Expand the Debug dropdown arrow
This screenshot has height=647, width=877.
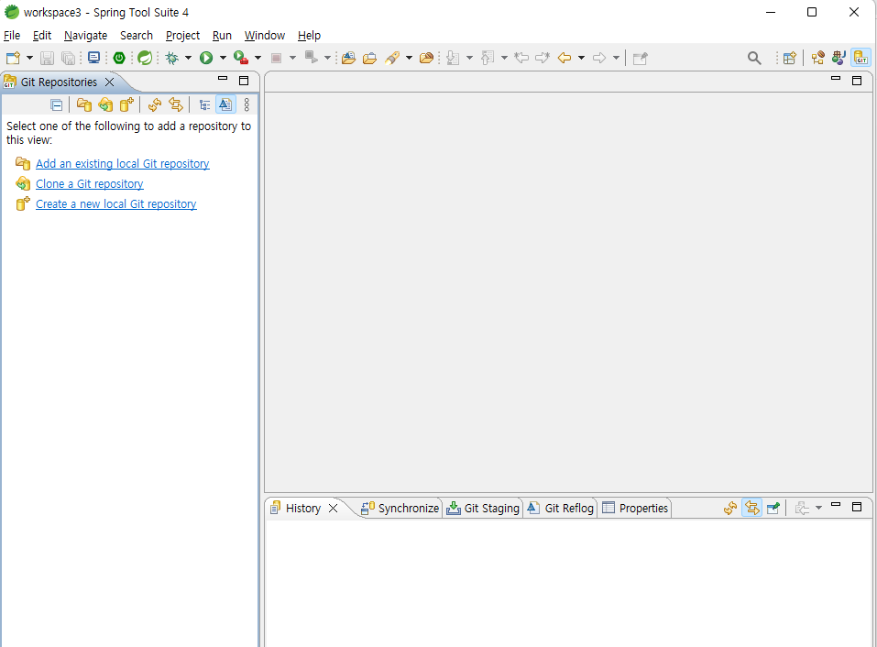coord(188,58)
